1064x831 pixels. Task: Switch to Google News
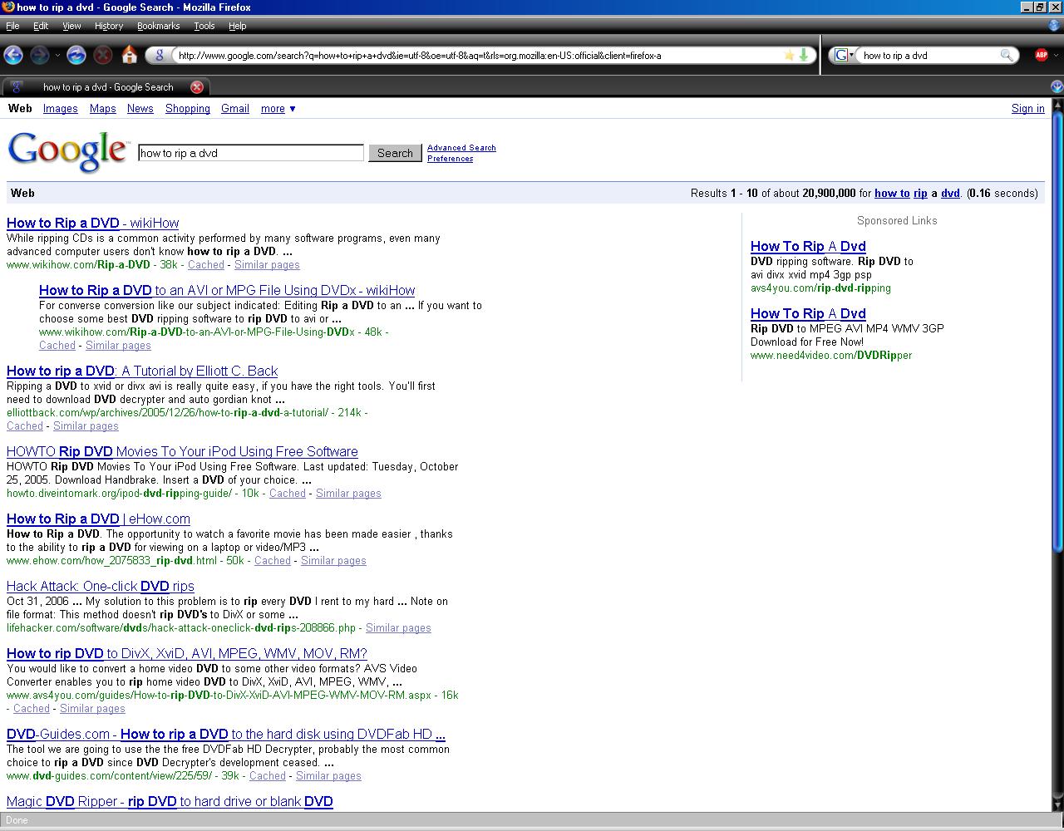click(140, 109)
